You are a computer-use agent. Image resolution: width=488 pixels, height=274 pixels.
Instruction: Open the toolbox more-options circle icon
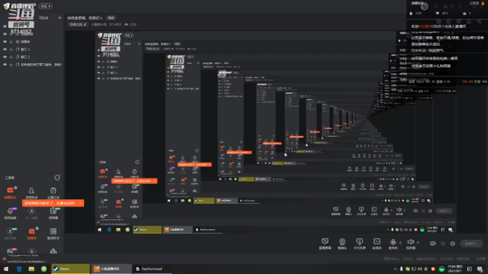(57, 177)
